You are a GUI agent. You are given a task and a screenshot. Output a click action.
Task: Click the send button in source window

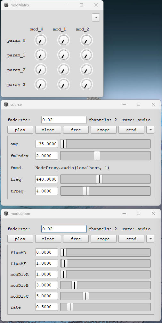(131, 130)
